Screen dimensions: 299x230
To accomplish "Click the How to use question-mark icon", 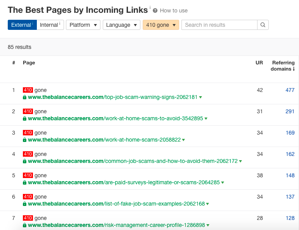I will pos(155,11).
